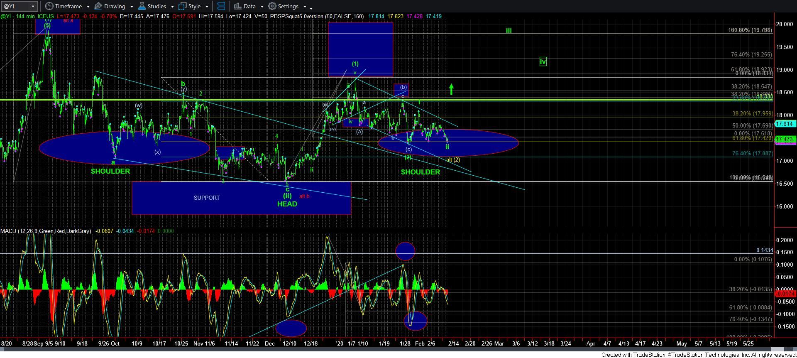
Task: Expand the Drawing dropdown arrow
Action: coord(131,7)
